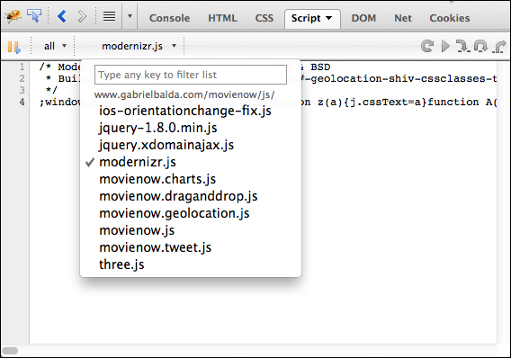This screenshot has width=511, height=358.
Task: Select jquery-1.8.0.min.js from the list
Action: pyautogui.click(x=157, y=128)
